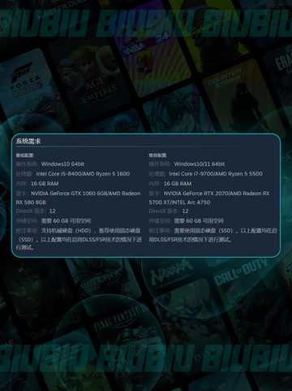The image size is (292, 391).
Task: Click the 最低配置 column label
Action: (x=24, y=155)
